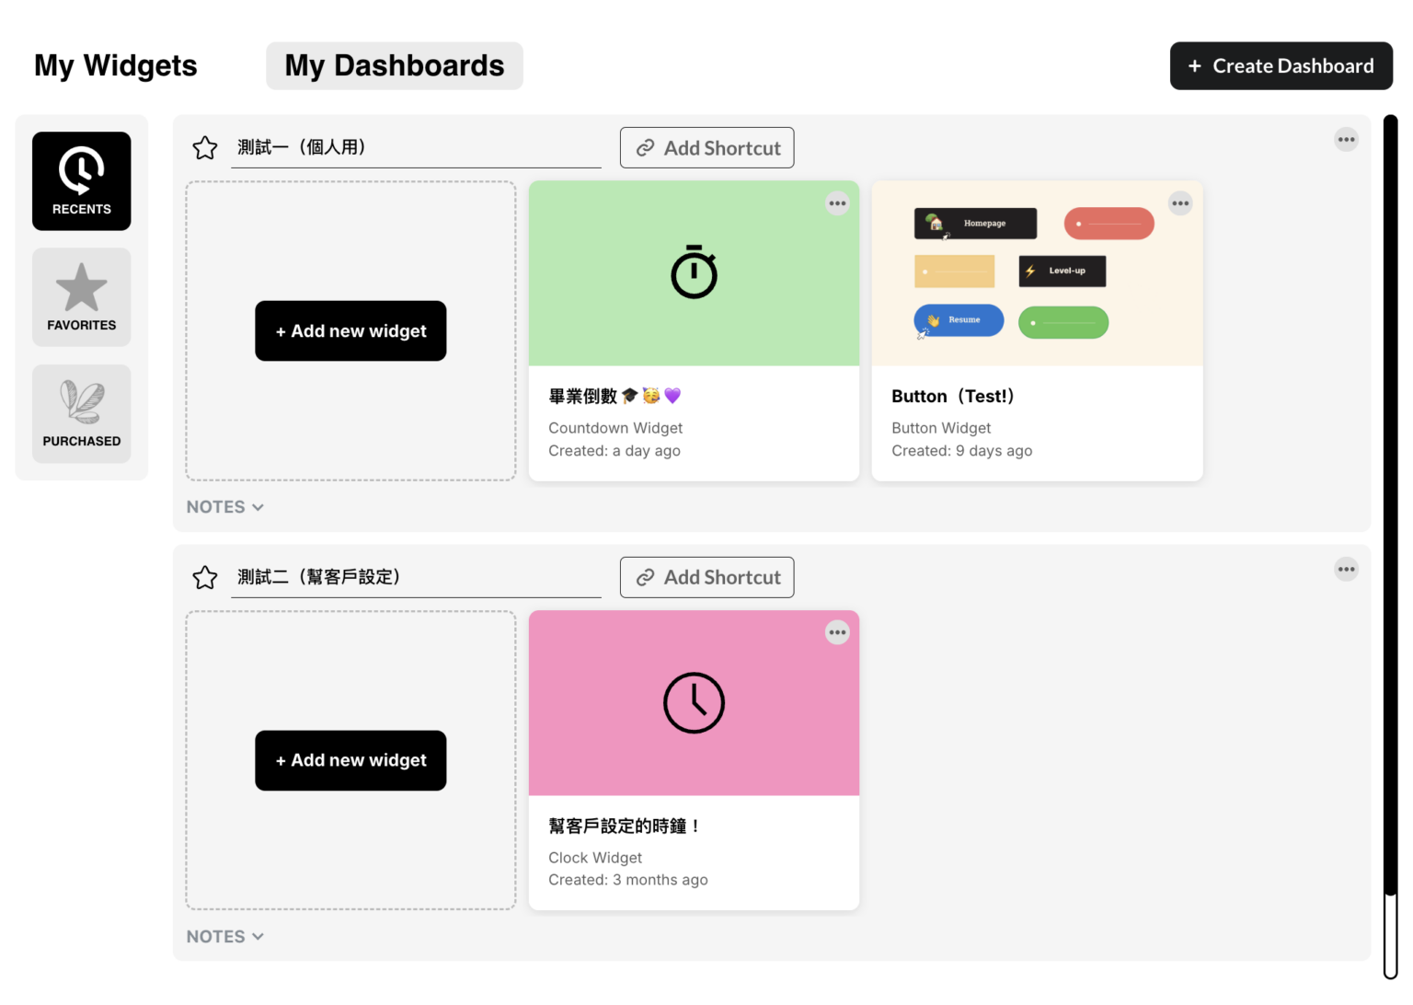Screen dimensions: 1413x1005
Task: Open the Recents panel in the sidebar
Action: click(81, 180)
